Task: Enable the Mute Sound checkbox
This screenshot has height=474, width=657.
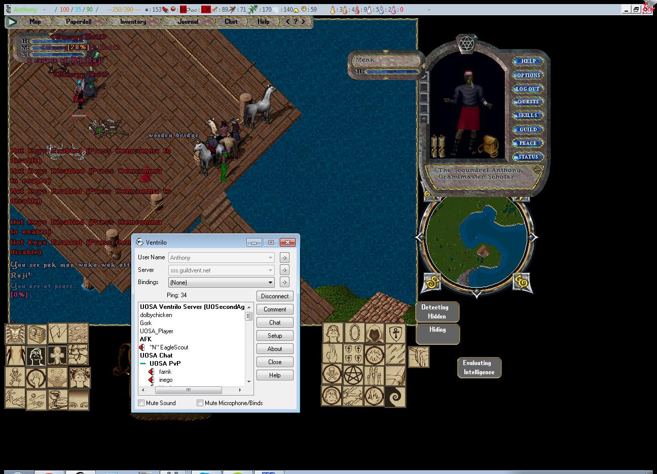Action: [141, 403]
